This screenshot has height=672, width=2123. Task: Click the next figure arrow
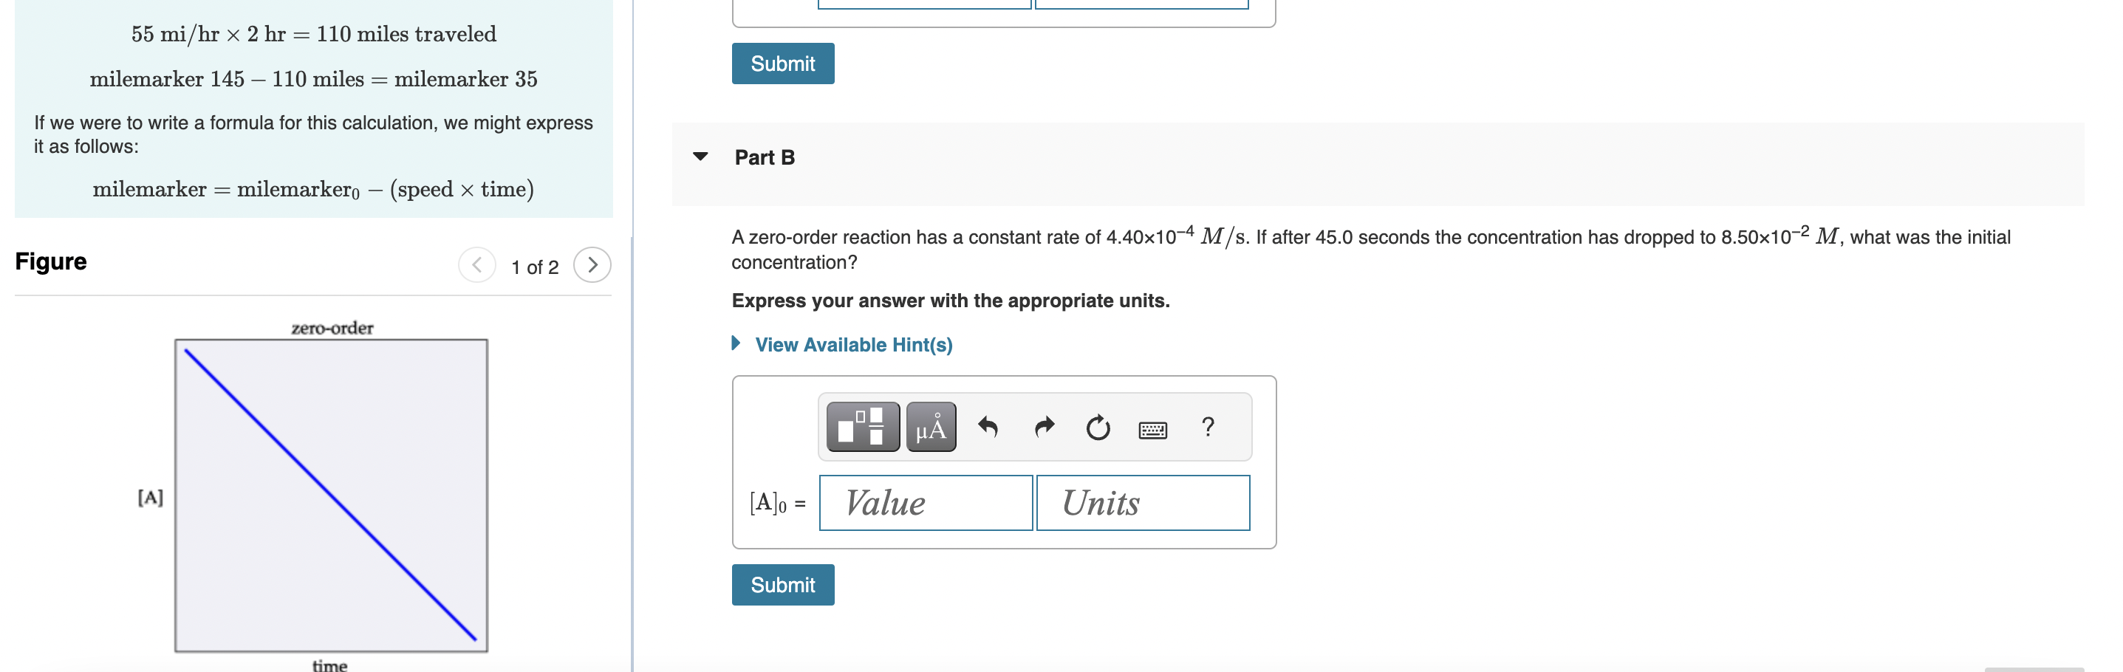pos(592,265)
